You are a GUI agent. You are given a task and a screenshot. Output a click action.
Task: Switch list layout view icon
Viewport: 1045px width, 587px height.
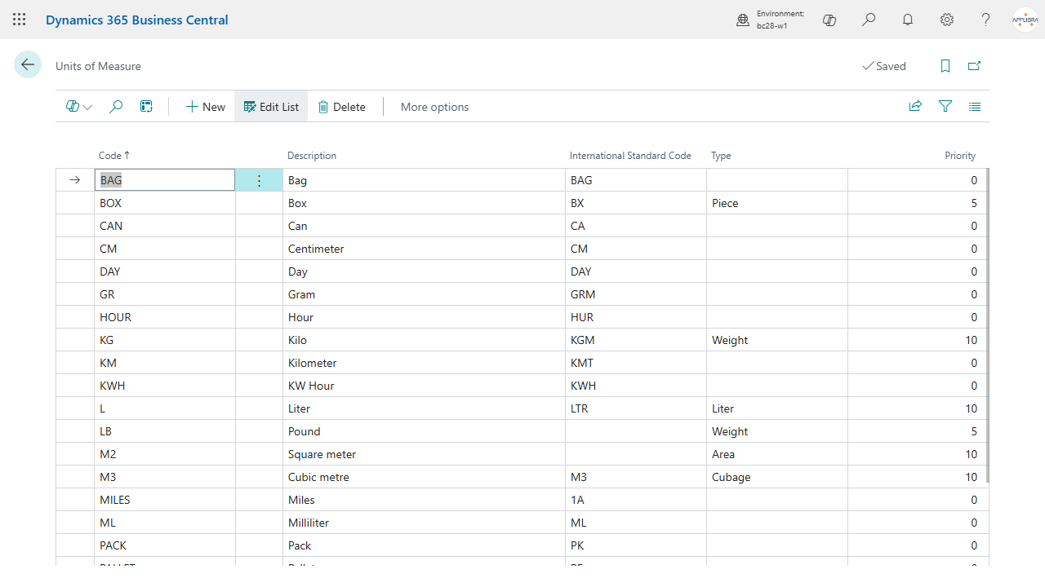(975, 106)
